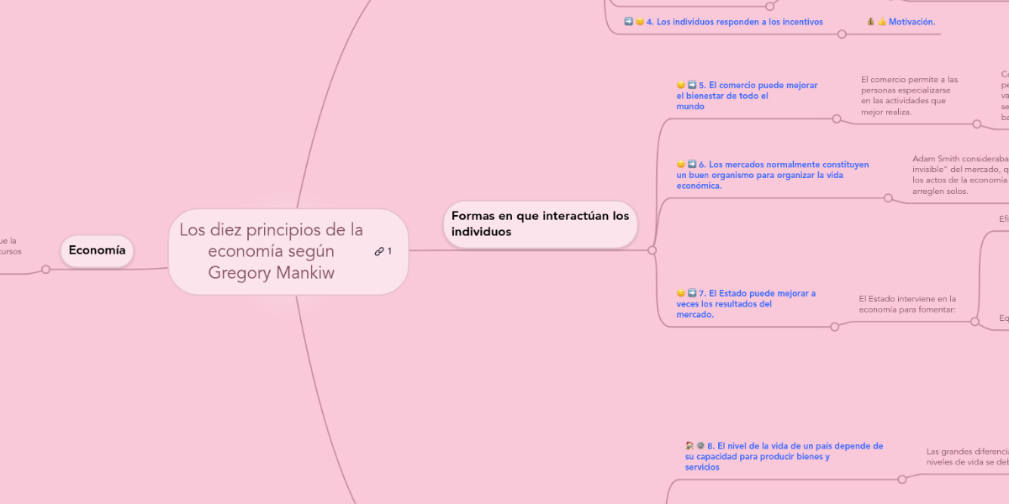Open '7. El Estado puede mejorar a veces'

click(x=746, y=304)
